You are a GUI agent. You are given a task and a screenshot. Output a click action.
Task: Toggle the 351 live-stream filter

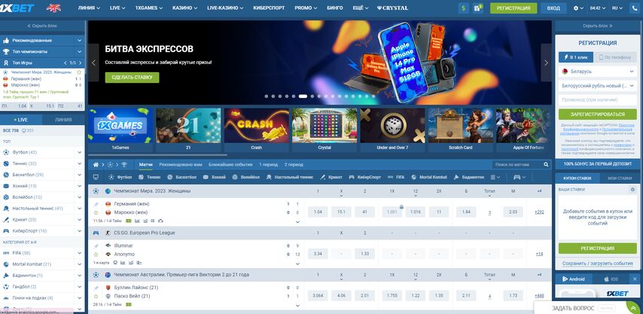(x=28, y=131)
